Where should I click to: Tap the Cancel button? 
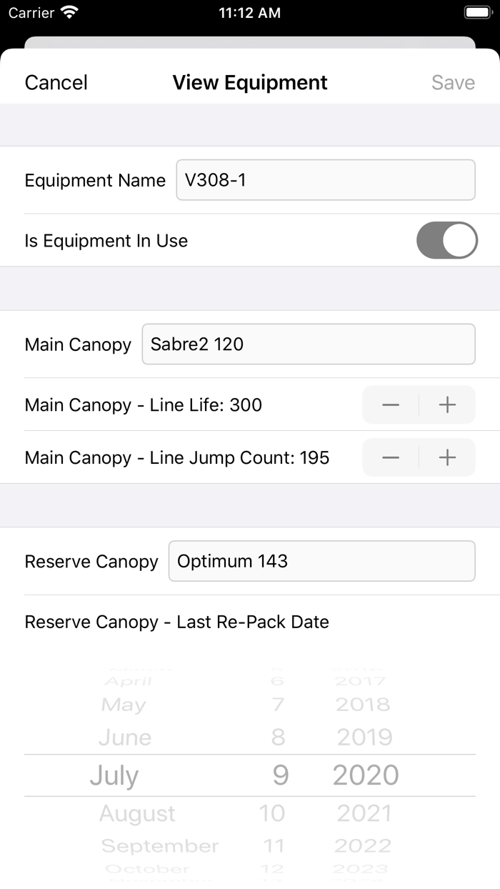[x=55, y=82]
